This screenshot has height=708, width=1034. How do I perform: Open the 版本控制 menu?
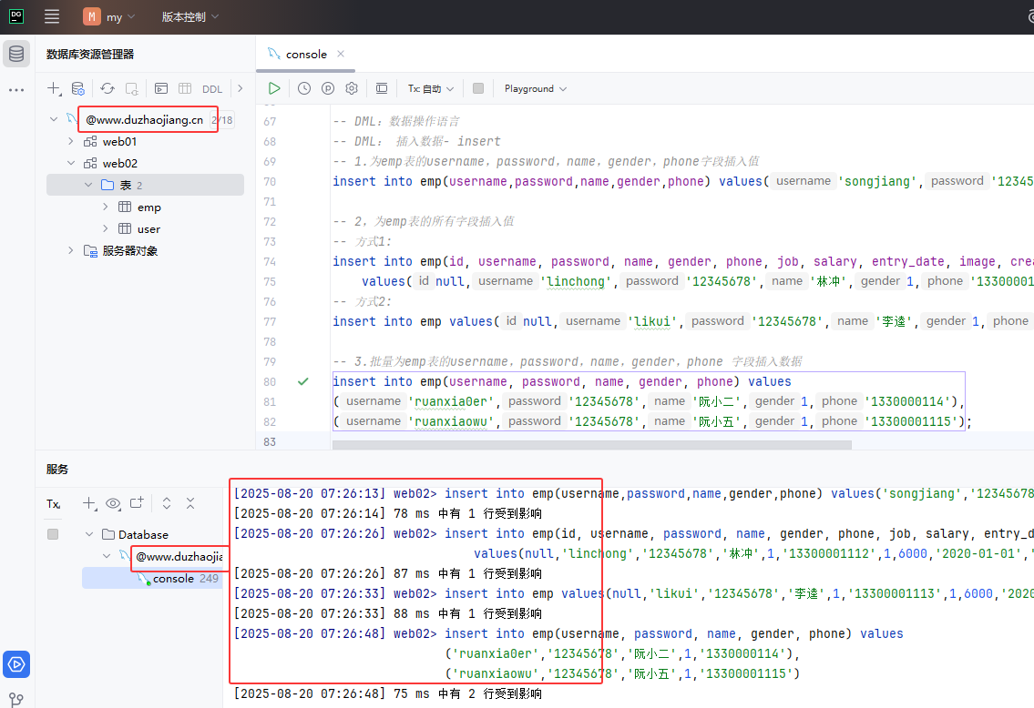(x=189, y=17)
